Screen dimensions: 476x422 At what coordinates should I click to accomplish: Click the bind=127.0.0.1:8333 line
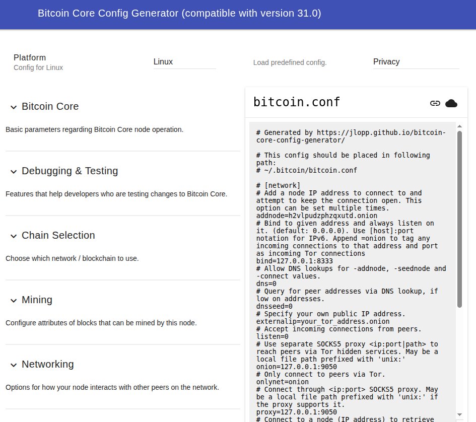point(295,261)
